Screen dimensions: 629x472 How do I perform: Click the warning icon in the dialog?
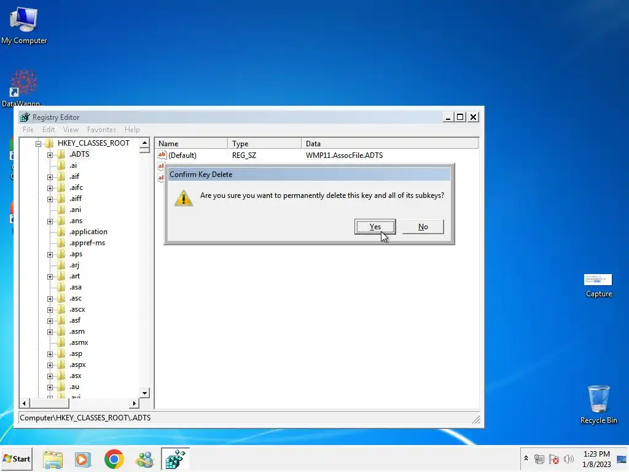point(184,197)
